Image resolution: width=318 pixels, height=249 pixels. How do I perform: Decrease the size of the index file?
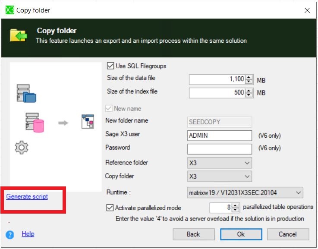pyautogui.click(x=249, y=95)
